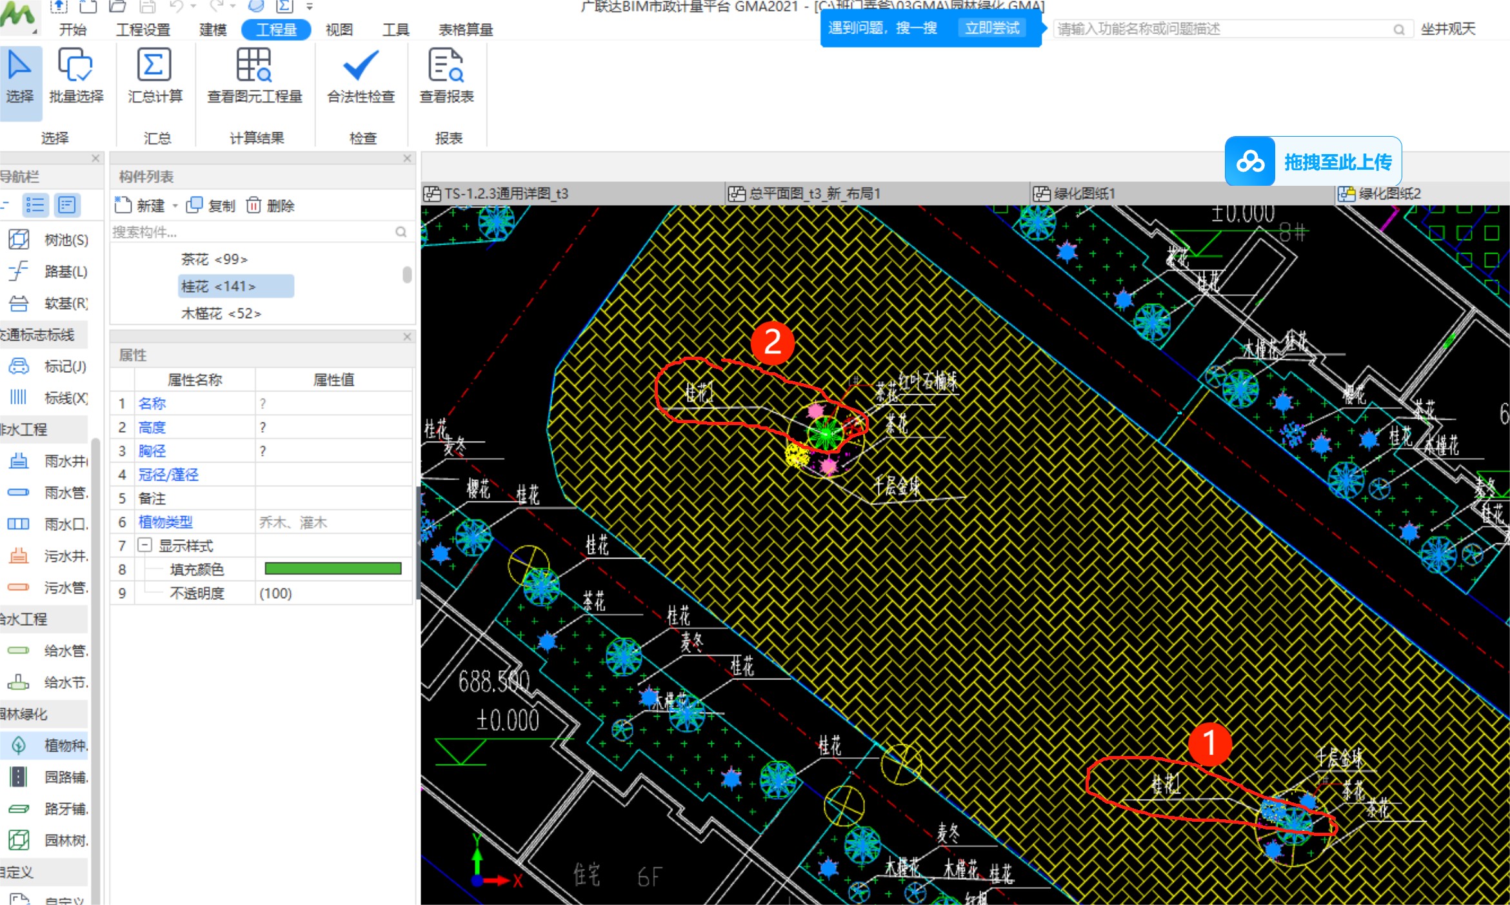Click the 冠径/蓬径 property name

168,475
